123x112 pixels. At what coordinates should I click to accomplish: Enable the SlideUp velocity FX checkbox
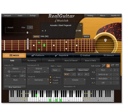(6, 68)
